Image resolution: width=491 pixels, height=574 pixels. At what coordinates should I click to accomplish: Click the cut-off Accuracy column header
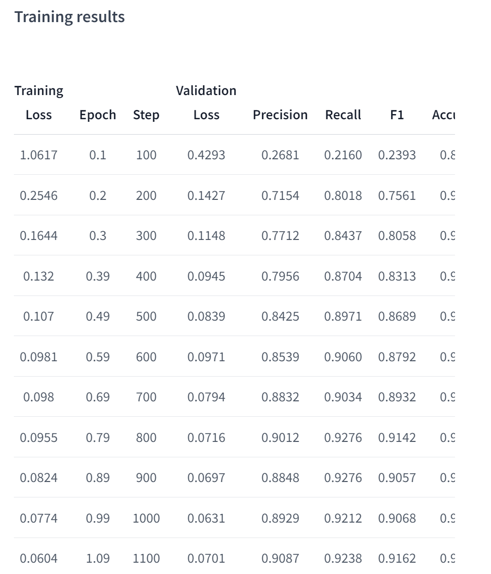(x=443, y=115)
